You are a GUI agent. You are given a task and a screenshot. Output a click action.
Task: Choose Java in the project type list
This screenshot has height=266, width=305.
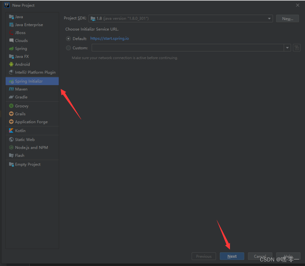pyautogui.click(x=32, y=17)
